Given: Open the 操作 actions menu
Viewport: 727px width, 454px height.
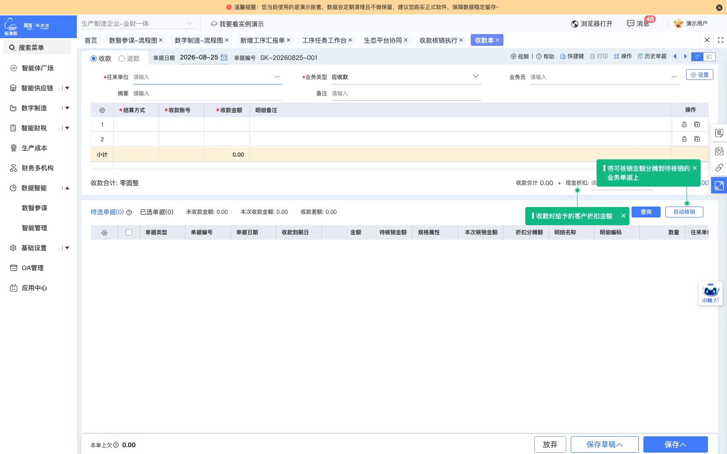Looking at the screenshot, I should (x=623, y=56).
